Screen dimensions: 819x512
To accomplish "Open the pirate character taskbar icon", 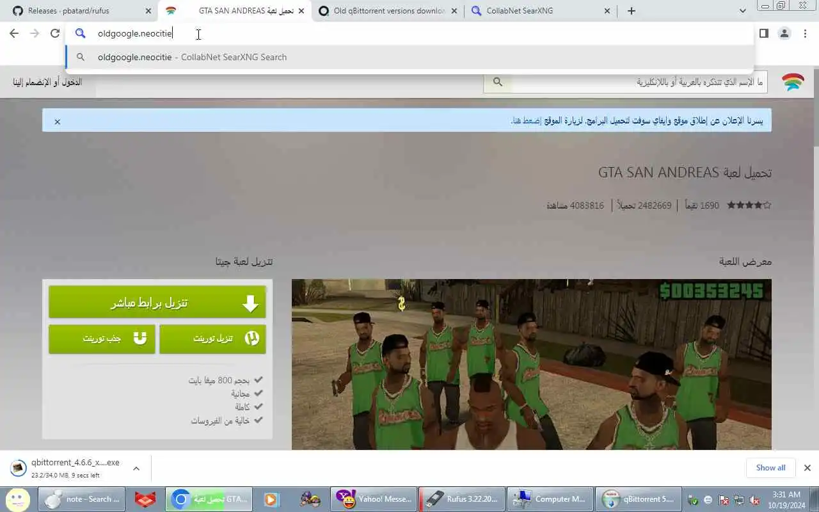I will point(310,499).
